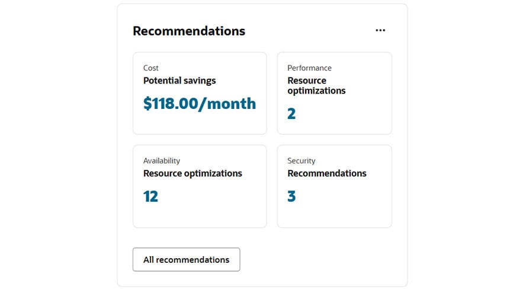The image size is (526, 290).
Task: Click the Availability resource optimizations count 12
Action: click(x=150, y=196)
